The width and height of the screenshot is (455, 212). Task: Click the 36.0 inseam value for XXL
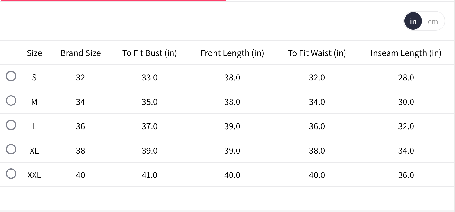(x=406, y=175)
